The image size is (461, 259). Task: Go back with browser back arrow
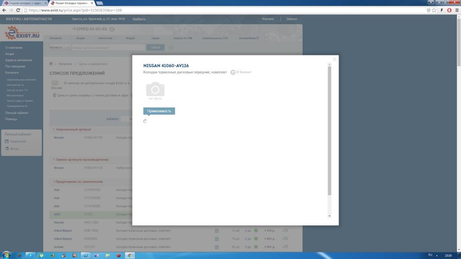(4, 10)
